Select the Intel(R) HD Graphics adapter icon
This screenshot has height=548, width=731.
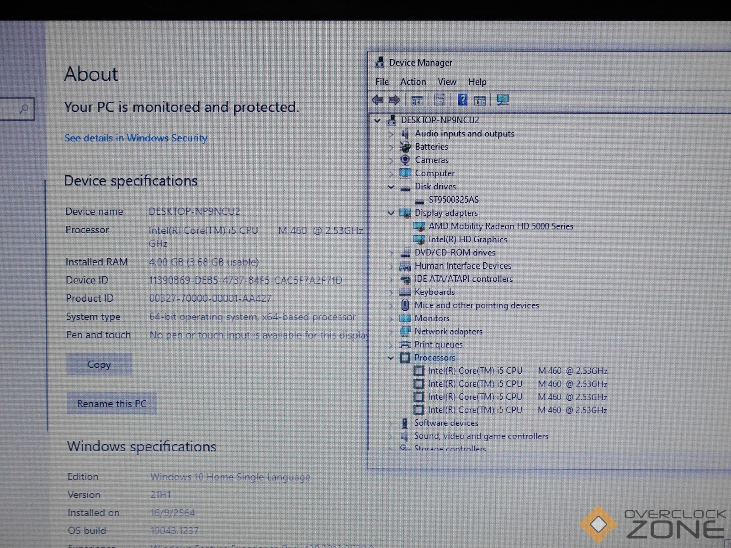point(419,239)
